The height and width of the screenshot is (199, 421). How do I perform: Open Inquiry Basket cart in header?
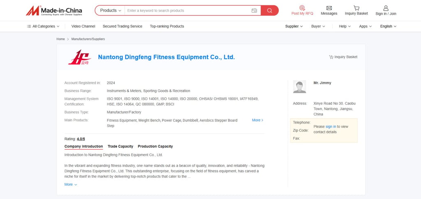click(356, 10)
